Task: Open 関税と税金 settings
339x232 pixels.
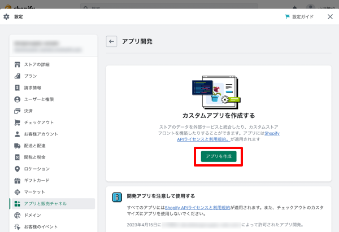Action: pos(36,157)
